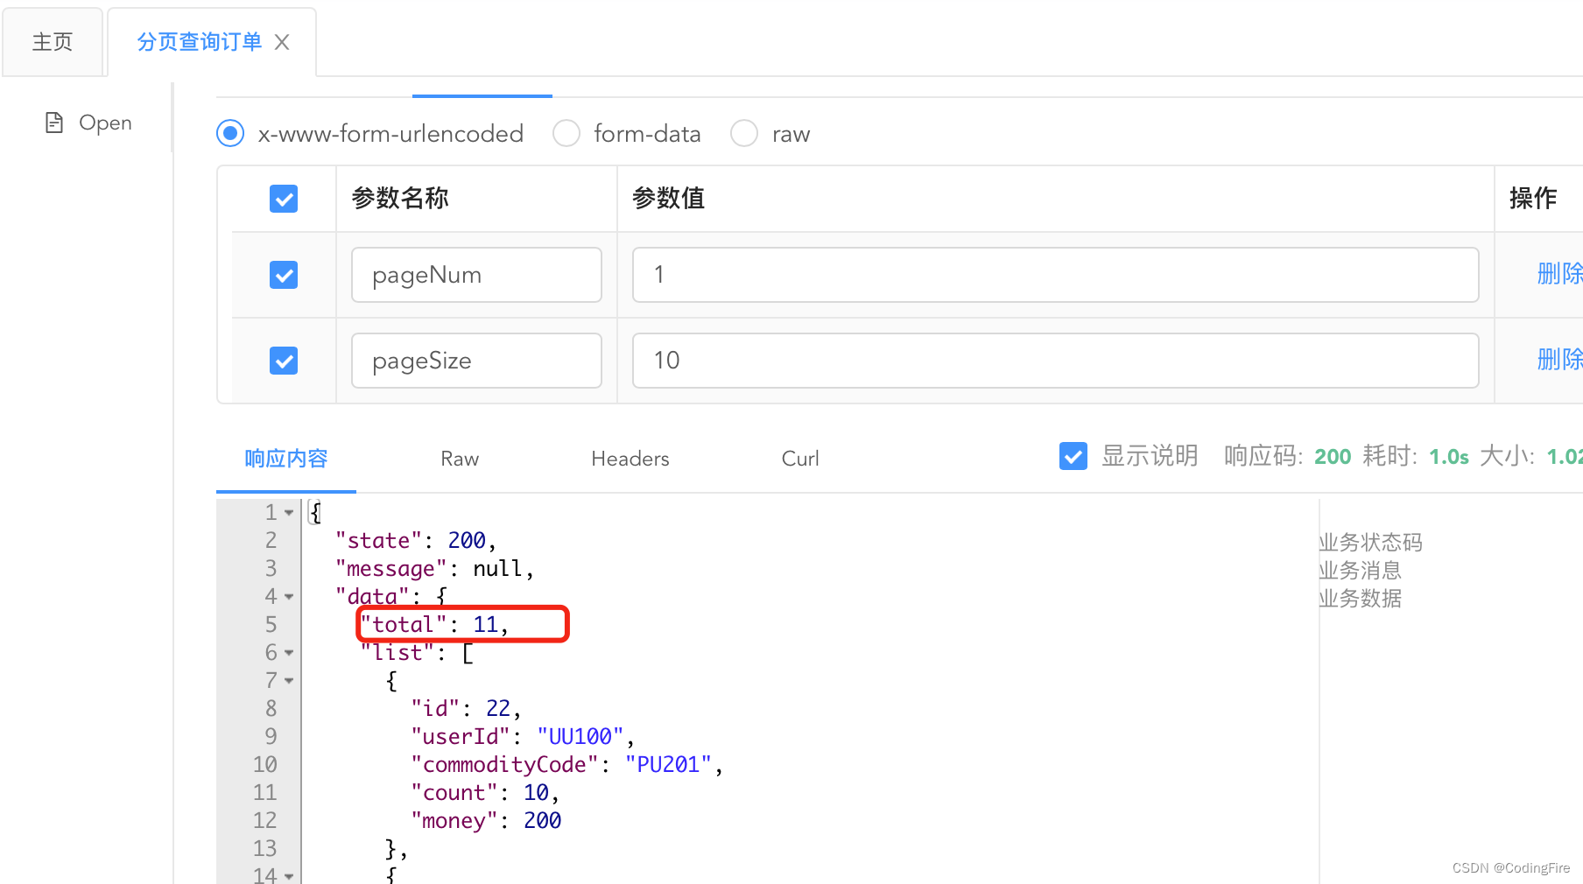The image size is (1583, 884).
Task: Click the pageNum parameter name field
Action: pos(476,275)
